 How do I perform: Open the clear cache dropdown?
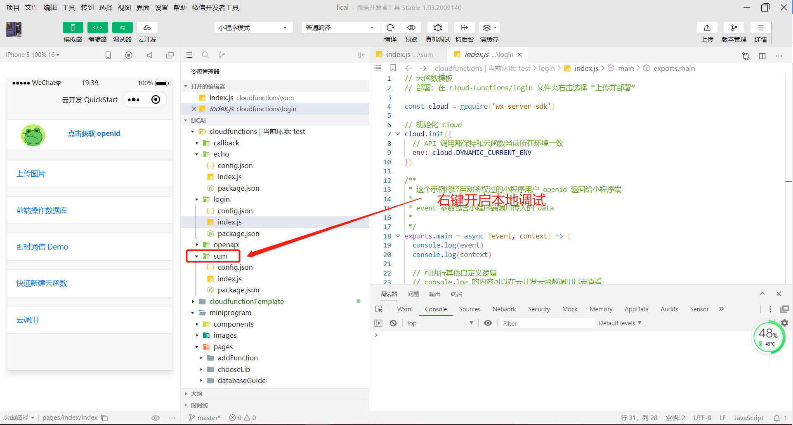pos(490,28)
